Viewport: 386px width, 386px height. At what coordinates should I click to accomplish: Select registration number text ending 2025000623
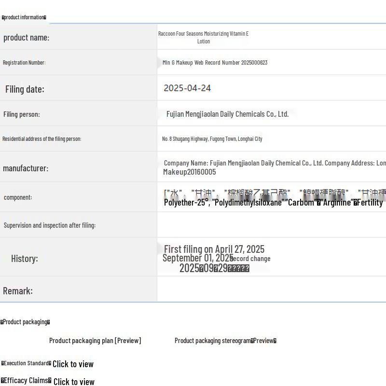tap(215, 63)
